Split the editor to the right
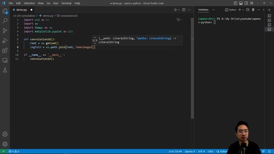274x154 pixels. (184, 10)
